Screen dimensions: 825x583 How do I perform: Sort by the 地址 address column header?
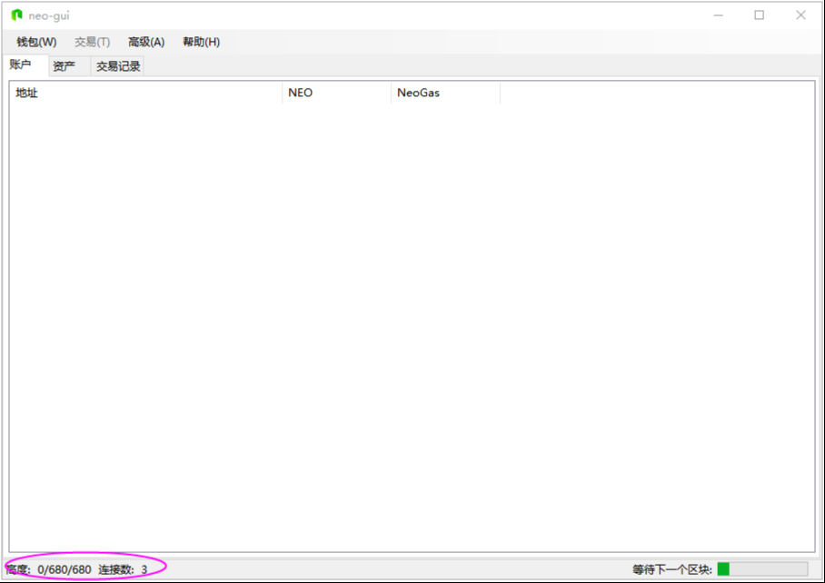[x=145, y=93]
